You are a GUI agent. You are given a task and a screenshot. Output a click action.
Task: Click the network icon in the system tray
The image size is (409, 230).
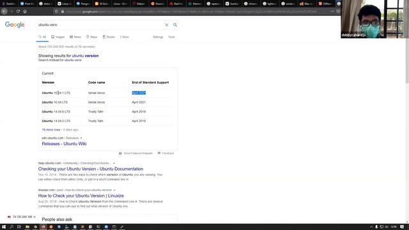coord(382,227)
